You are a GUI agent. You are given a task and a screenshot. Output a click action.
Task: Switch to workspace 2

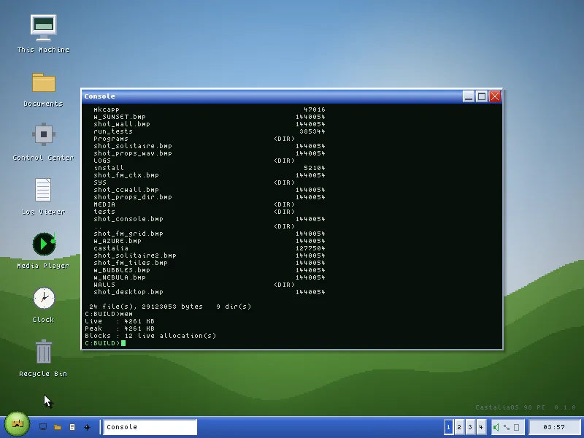click(459, 427)
